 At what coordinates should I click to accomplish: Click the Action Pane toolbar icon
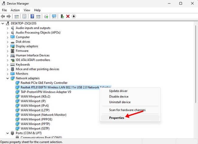[38, 16]
